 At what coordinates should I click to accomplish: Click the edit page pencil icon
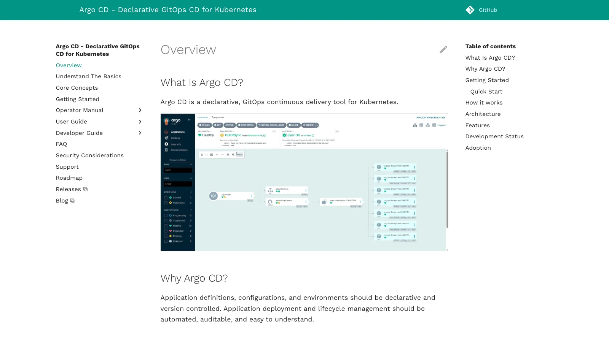click(x=443, y=50)
